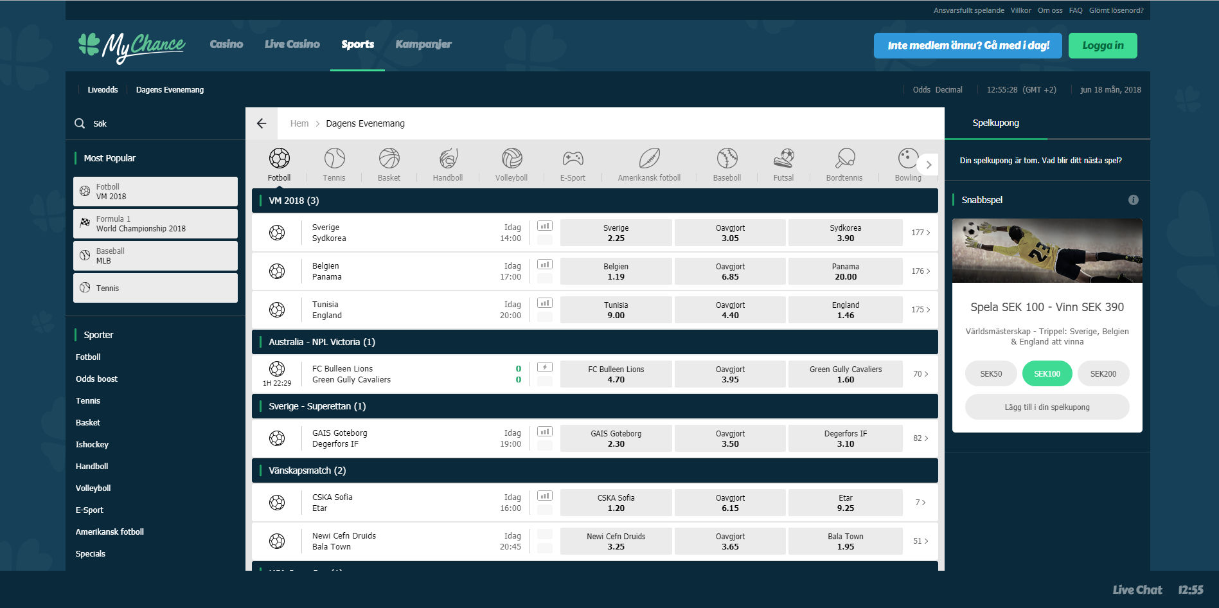Pick Degerfors IF odds 3.10

[x=846, y=438]
